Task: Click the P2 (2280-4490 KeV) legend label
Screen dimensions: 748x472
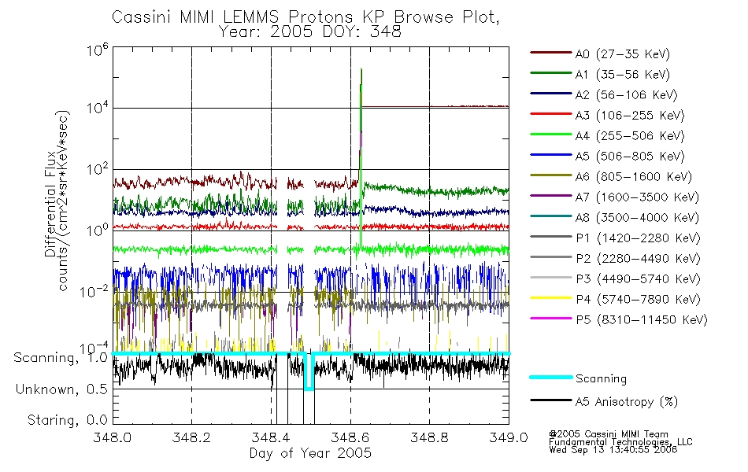Action: pyautogui.click(x=638, y=258)
